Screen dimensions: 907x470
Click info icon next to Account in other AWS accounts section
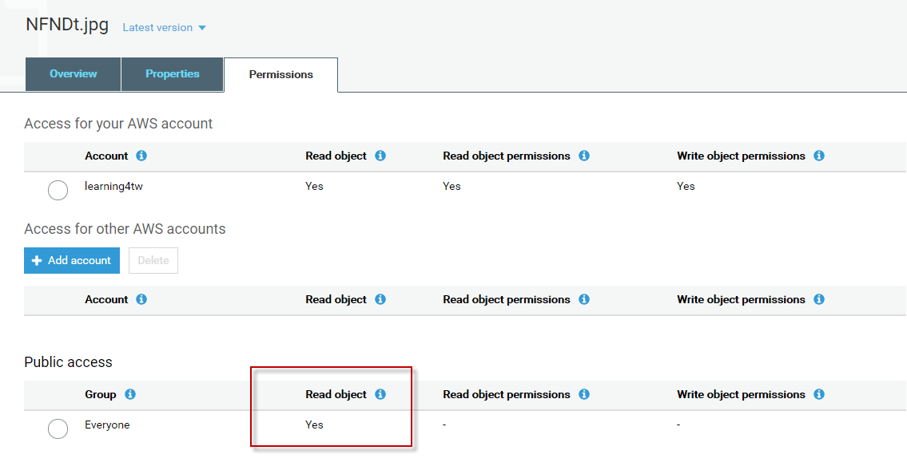pyautogui.click(x=141, y=299)
